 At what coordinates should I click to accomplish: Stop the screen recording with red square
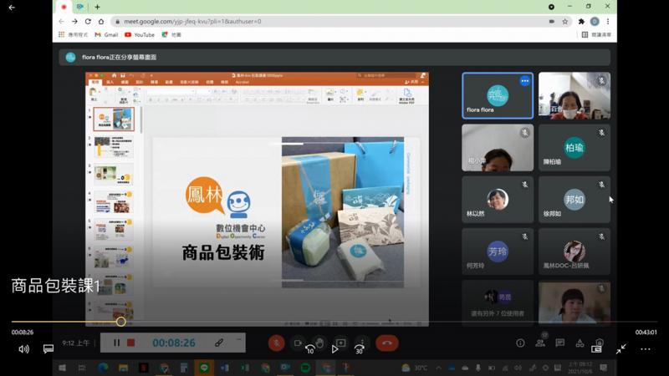pos(131,343)
